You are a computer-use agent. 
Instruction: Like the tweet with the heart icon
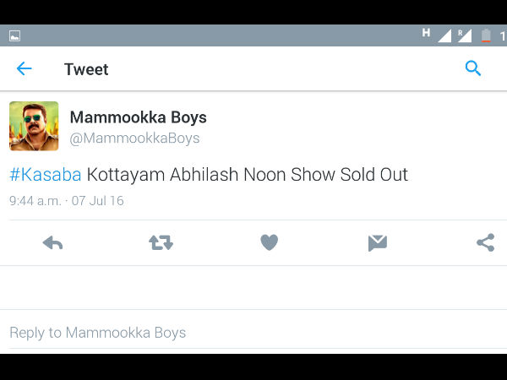click(x=269, y=243)
